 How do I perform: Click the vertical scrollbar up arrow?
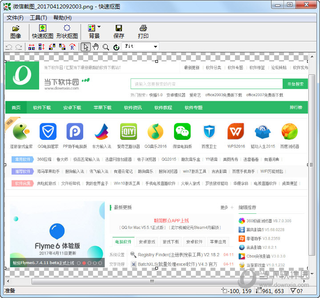click(x=312, y=57)
